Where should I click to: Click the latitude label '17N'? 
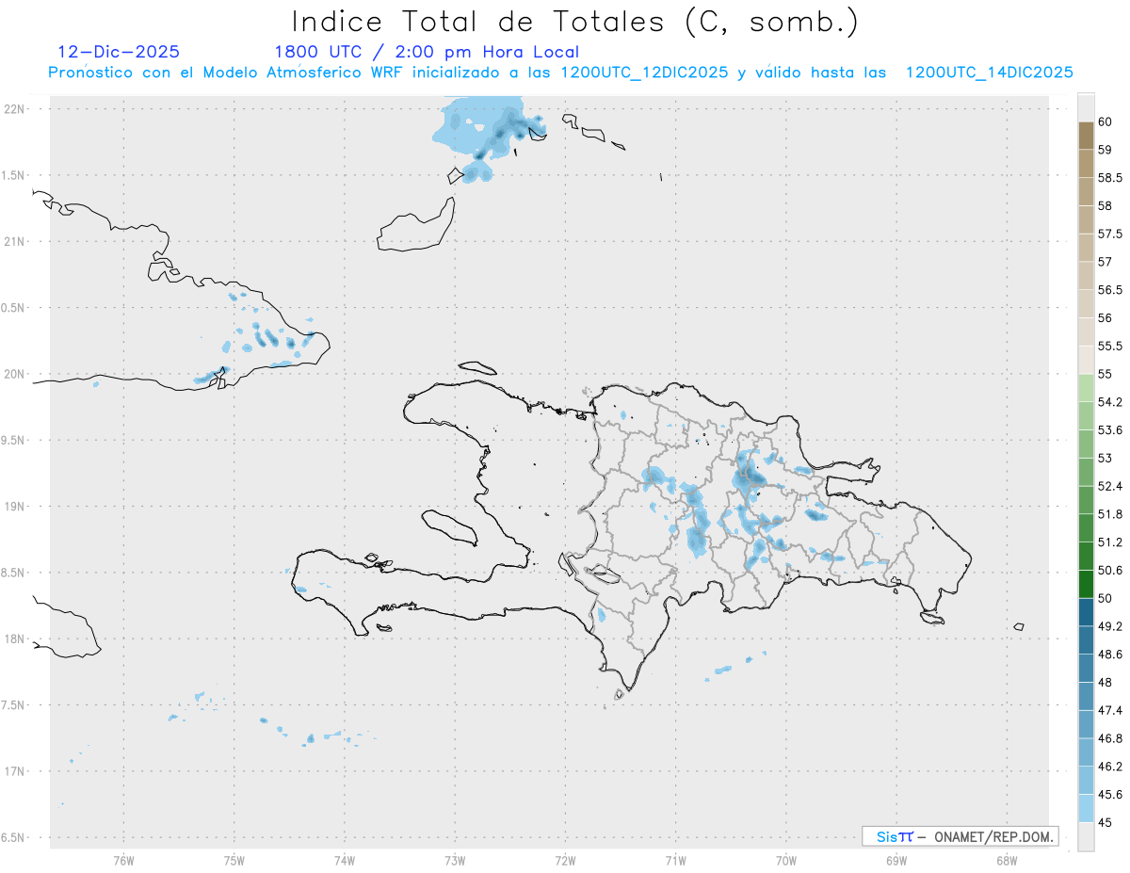(15, 771)
